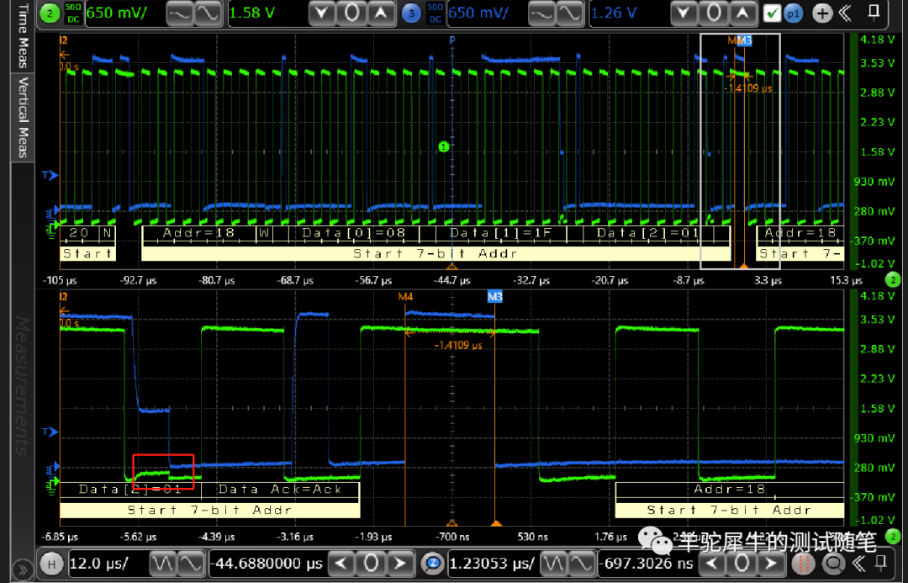Click the horizontal H timebase icon
Screen dimensions: 908x583
tap(52, 563)
